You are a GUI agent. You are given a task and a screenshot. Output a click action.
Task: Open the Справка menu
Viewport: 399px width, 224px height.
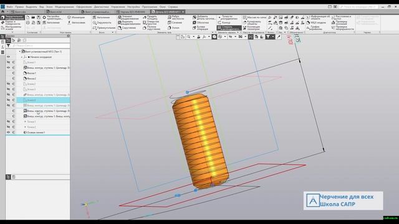(173, 7)
